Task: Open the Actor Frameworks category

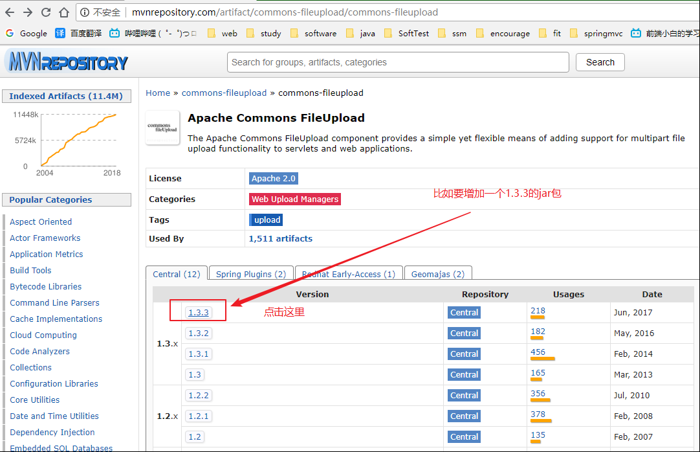Action: (x=45, y=238)
